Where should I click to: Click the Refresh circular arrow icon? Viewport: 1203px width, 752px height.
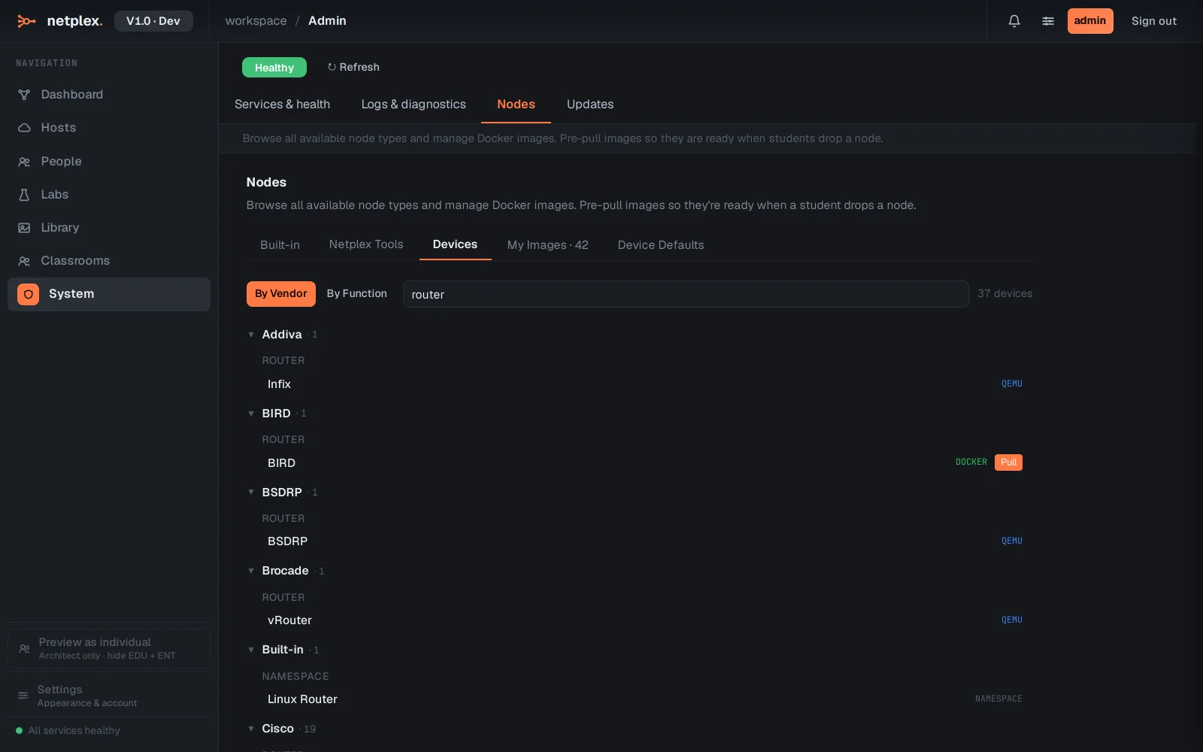[332, 67]
